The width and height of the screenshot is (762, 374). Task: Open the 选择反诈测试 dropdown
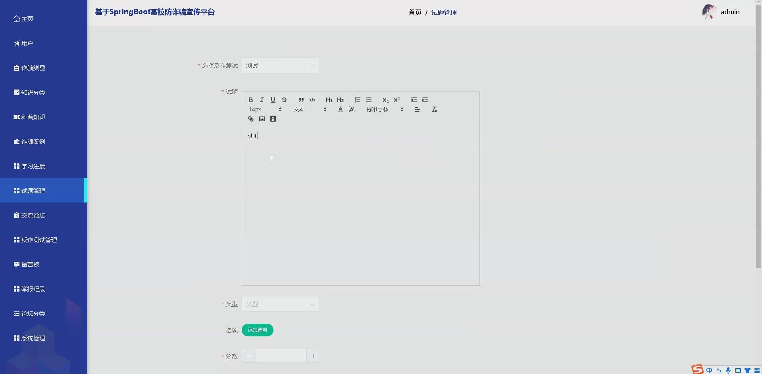(280, 65)
